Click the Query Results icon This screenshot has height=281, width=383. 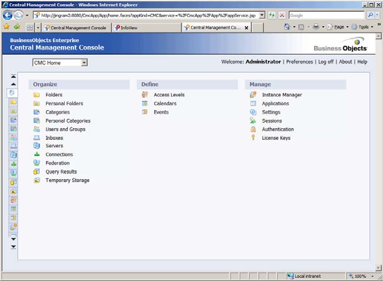(x=37, y=172)
